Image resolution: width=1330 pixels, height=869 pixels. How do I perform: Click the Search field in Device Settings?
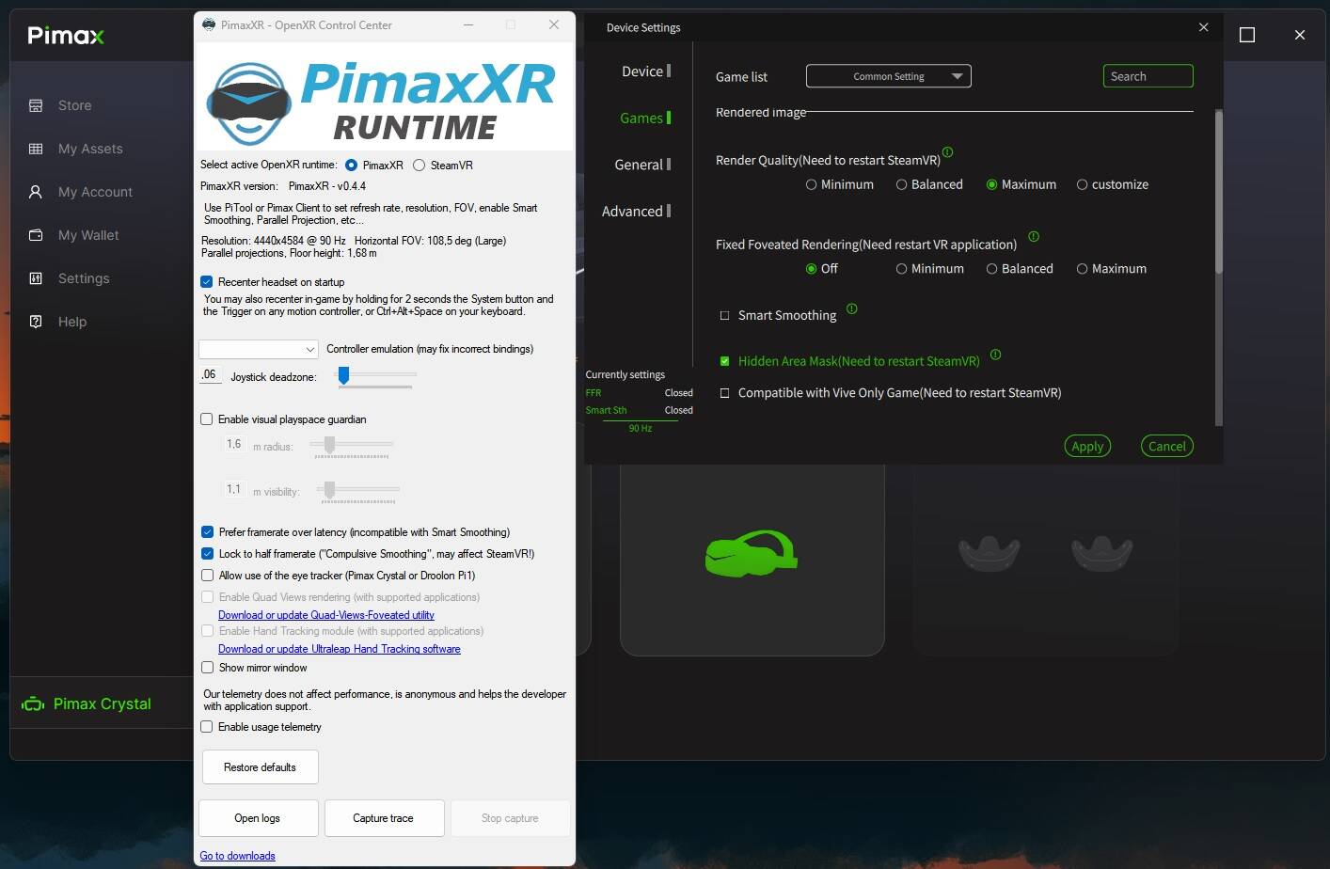[x=1148, y=76]
